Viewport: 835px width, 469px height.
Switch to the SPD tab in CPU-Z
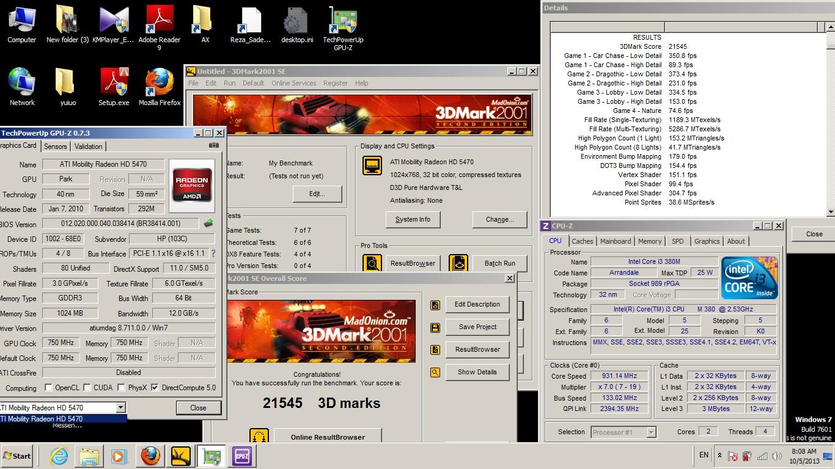(677, 241)
